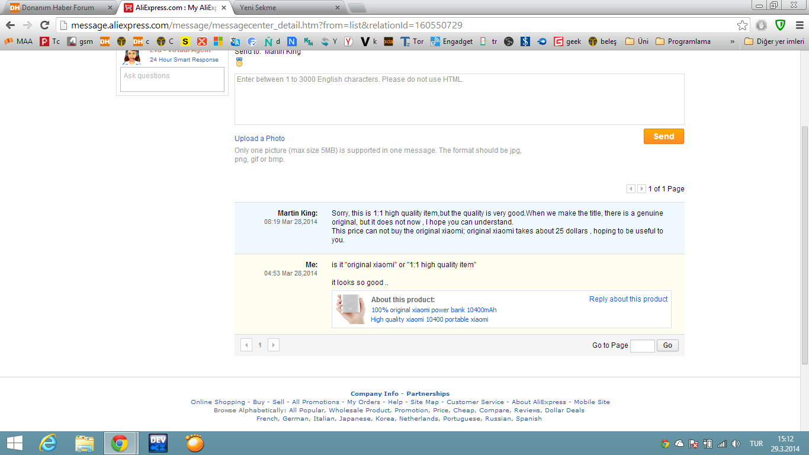Open High quality xiaomi 10400 portable link
The image size is (809, 455).
click(429, 319)
